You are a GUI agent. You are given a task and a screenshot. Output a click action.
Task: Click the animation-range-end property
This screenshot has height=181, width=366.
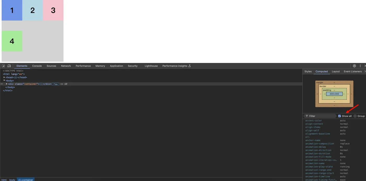318,170
